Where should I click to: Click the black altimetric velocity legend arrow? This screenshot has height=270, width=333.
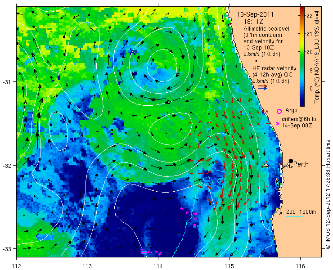click(253, 61)
